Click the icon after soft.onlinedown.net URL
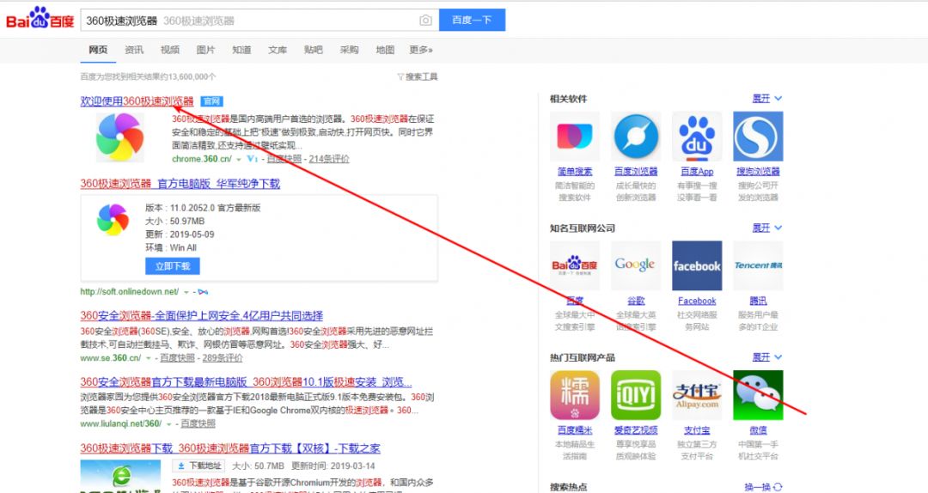 pos(203,292)
